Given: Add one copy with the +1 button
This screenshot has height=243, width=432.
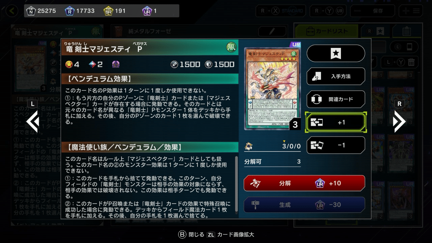Looking at the screenshot, I should (336, 122).
